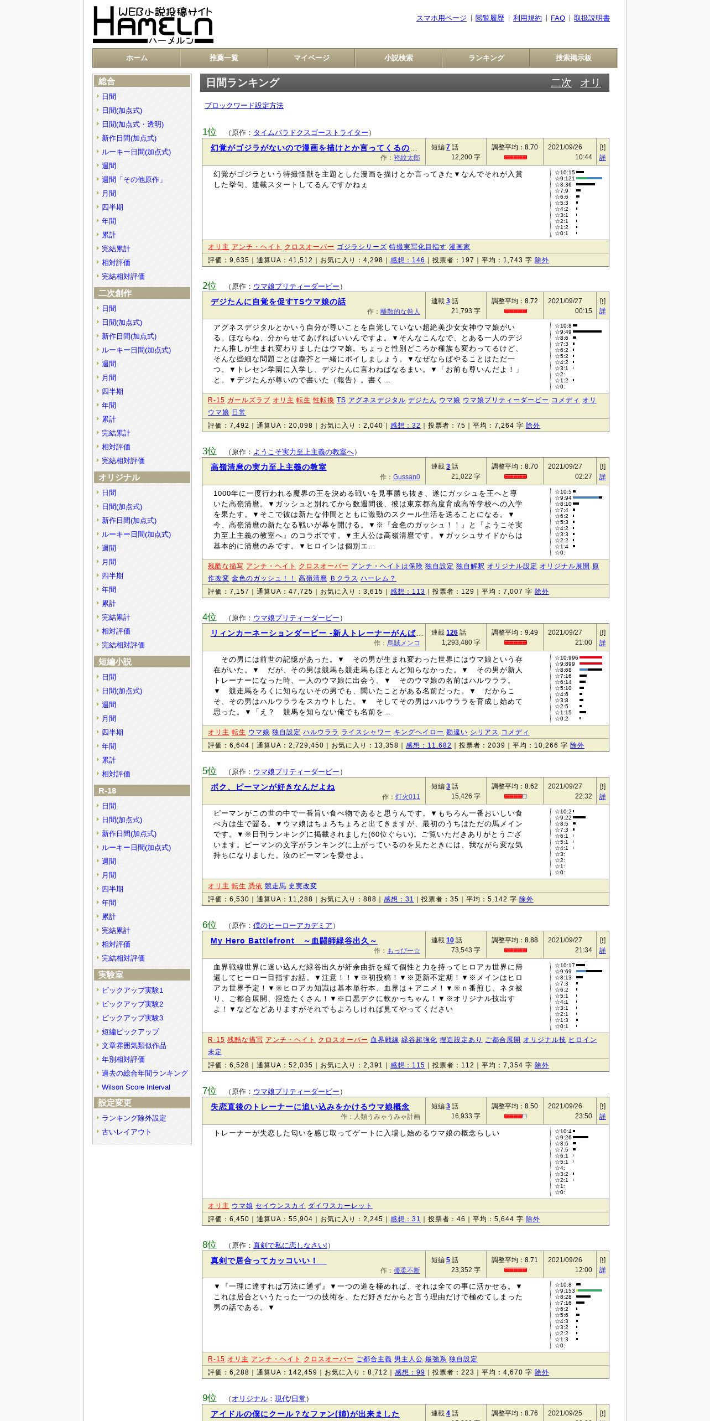Click the 詳 icon for rank 4 novel
Viewport: 710px width, 1421px height.
pyautogui.click(x=603, y=643)
